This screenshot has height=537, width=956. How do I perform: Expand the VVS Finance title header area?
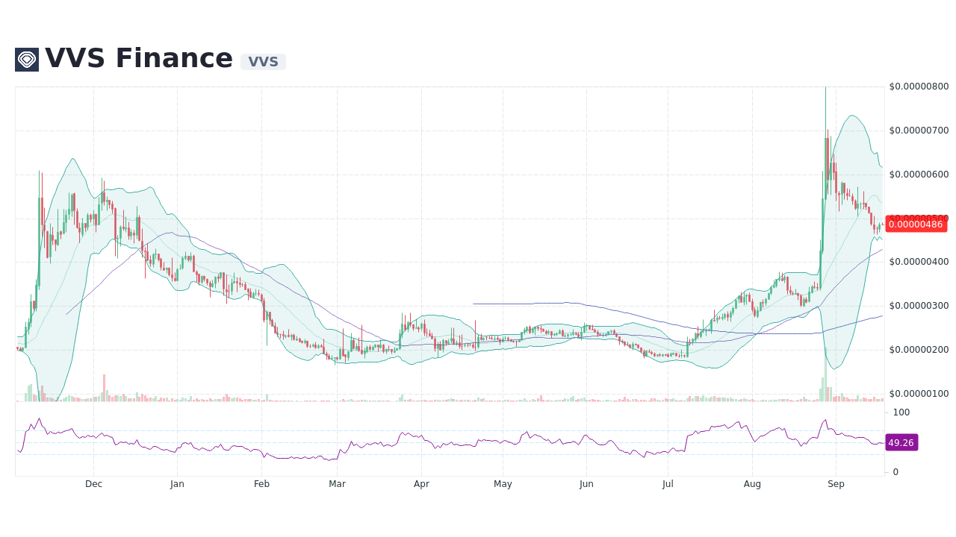(139, 58)
